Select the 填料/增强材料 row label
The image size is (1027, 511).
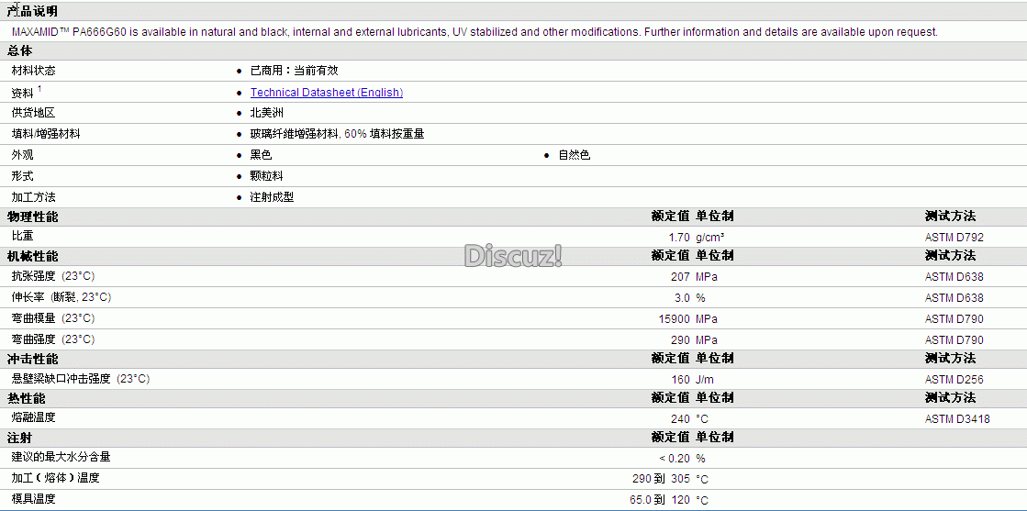[46, 134]
